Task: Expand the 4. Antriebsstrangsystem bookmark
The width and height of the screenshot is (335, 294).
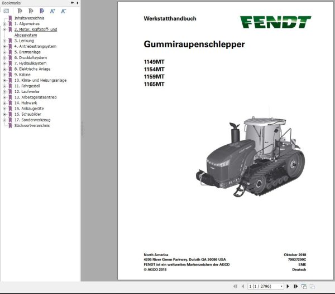Action: (x=4, y=46)
